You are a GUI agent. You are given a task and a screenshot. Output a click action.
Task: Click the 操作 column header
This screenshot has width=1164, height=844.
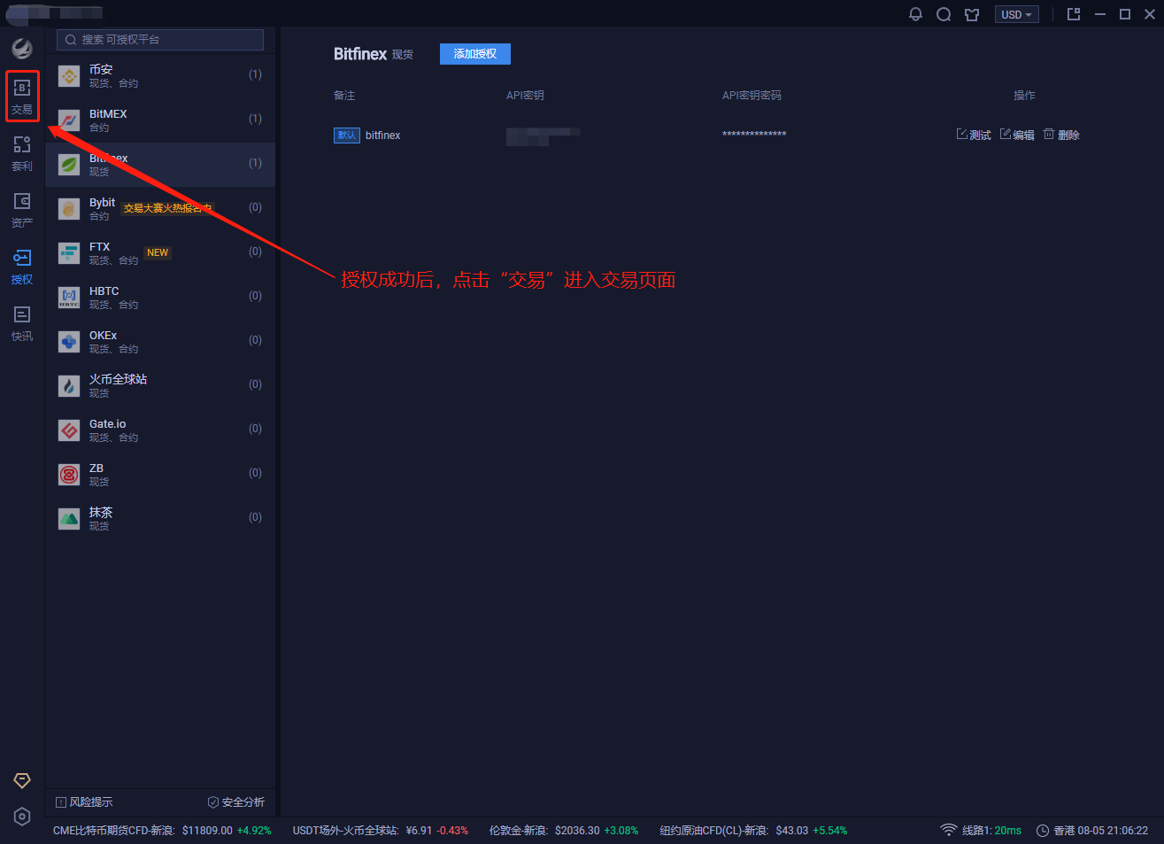coord(1024,96)
